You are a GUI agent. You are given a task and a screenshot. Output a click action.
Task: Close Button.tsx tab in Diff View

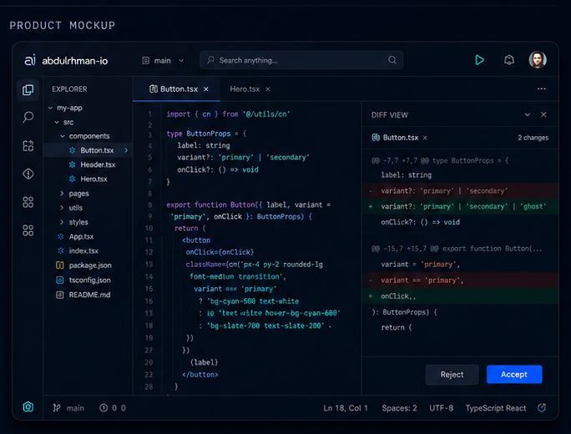[425, 138]
